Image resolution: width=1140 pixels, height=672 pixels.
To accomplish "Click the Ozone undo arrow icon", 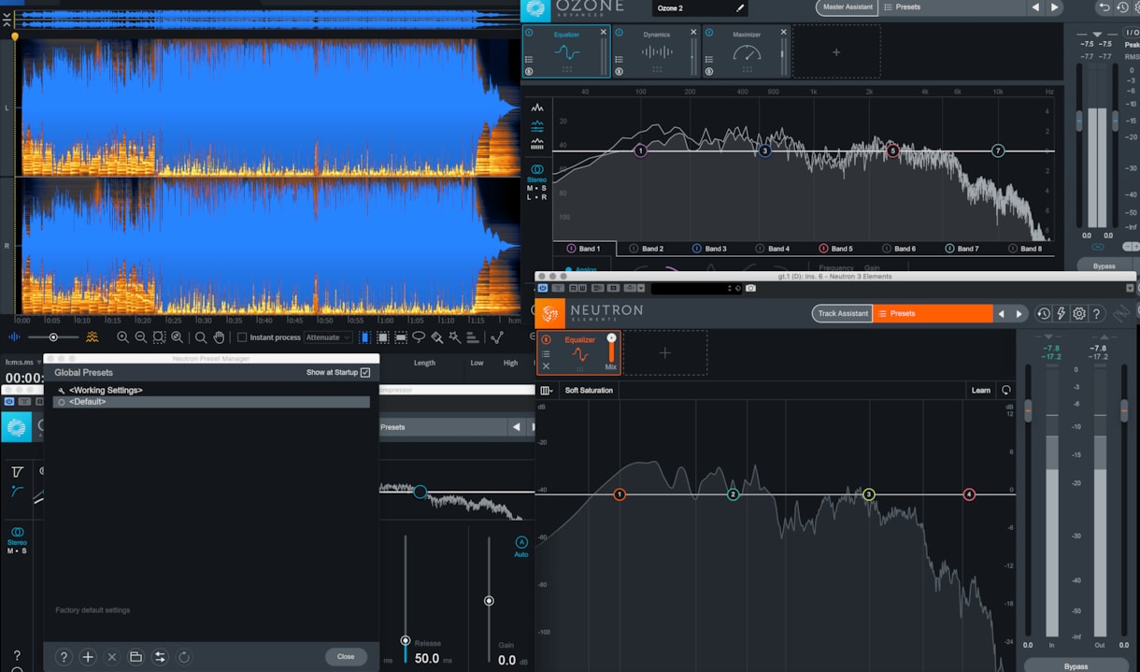I will [x=1104, y=7].
